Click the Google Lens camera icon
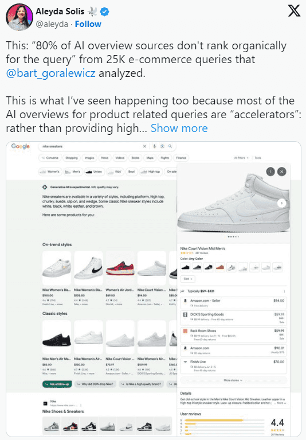 [162, 146]
